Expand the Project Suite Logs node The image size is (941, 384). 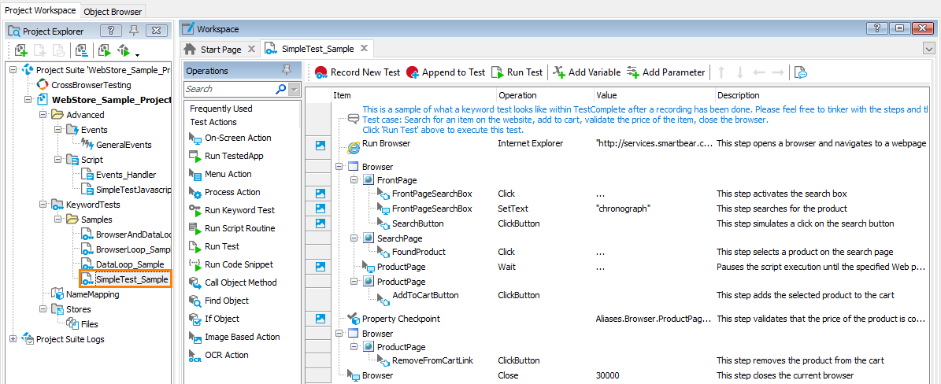click(13, 339)
